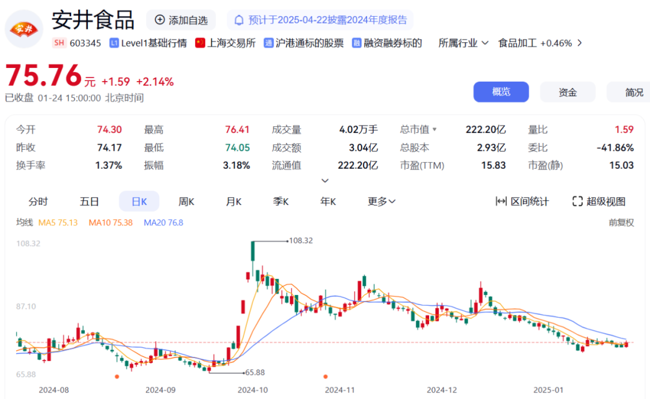Add the stock via 添加自选 button

coord(181,20)
